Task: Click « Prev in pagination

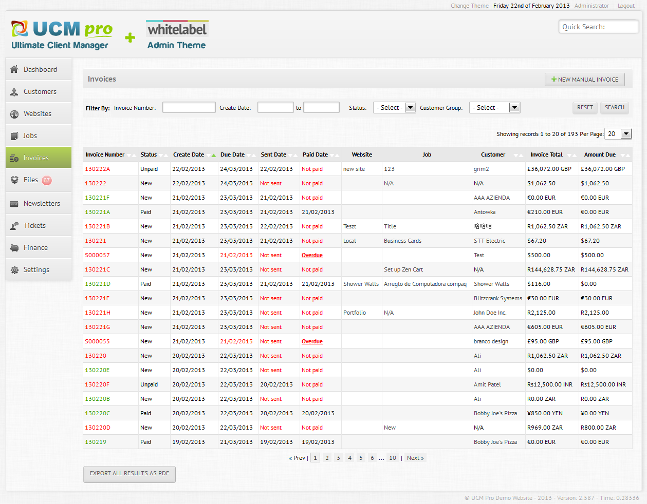Action: coord(297,458)
